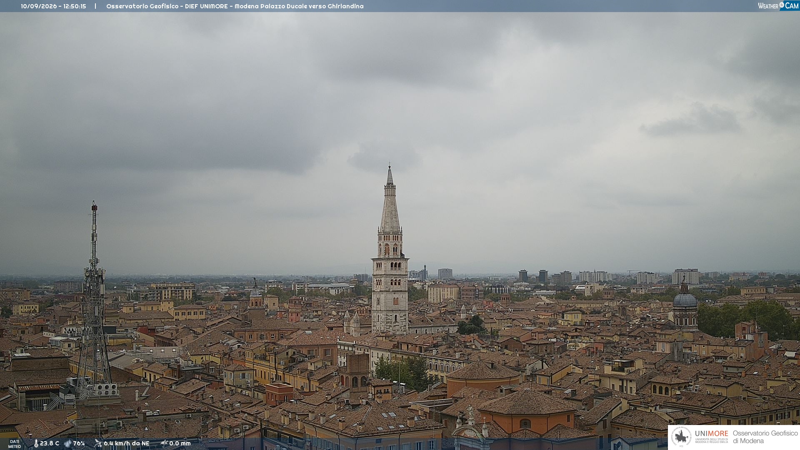Select the 0.0 mm rainfall reading

pyautogui.click(x=180, y=443)
